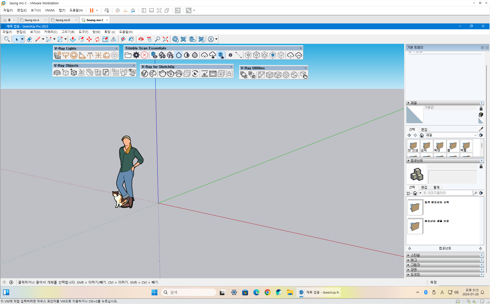Toggle the half-filled circle scan mode
The image size is (490, 304).
point(187,55)
